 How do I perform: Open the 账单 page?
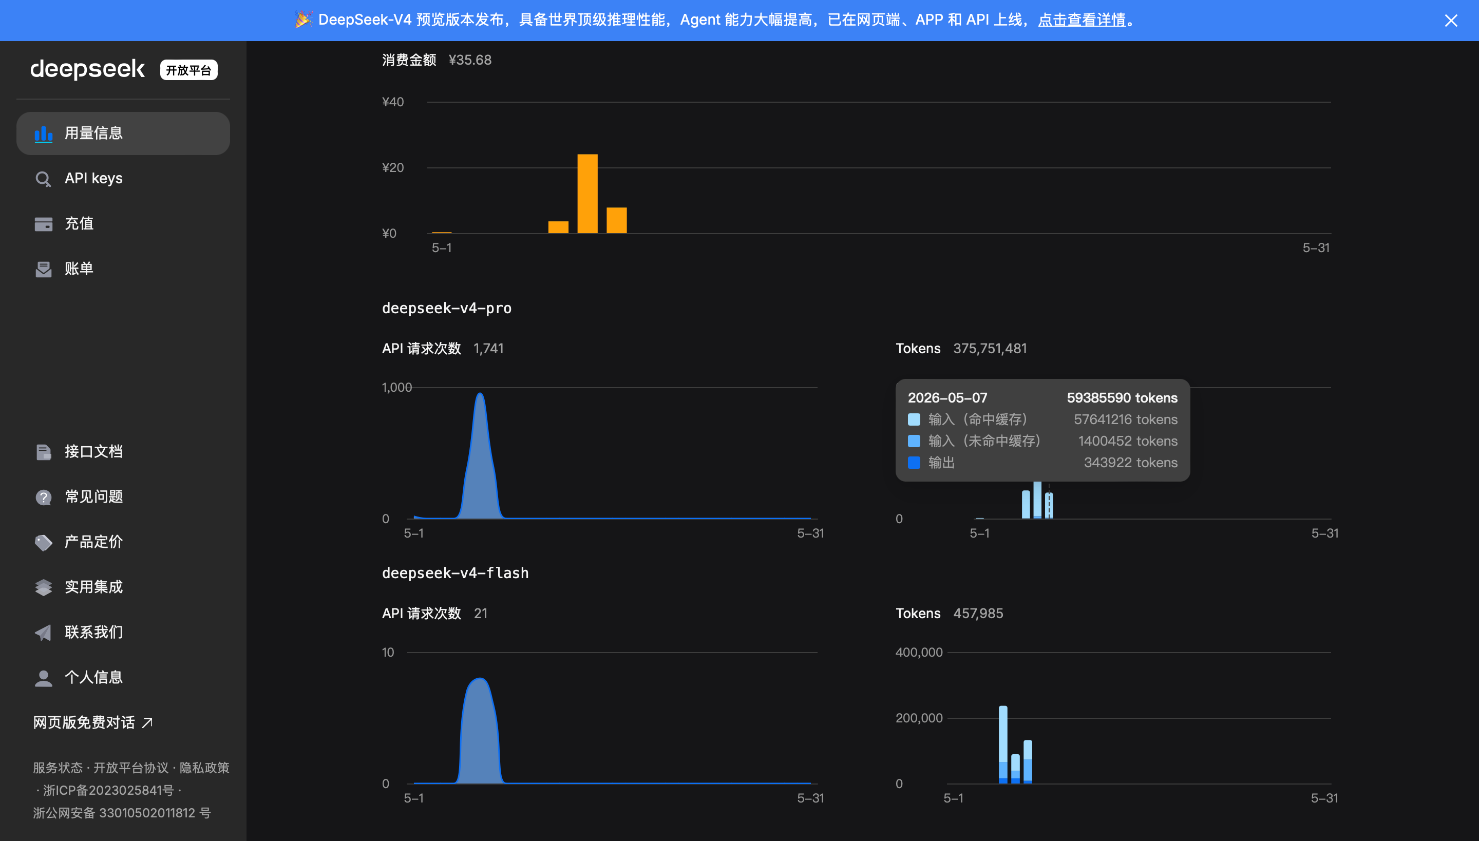click(123, 269)
